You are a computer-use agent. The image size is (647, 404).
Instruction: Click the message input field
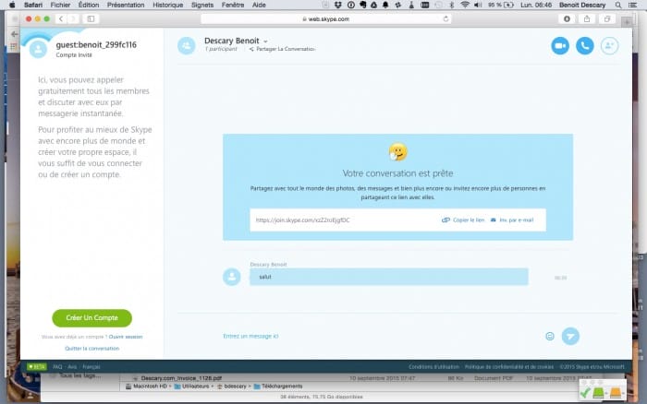tap(380, 336)
